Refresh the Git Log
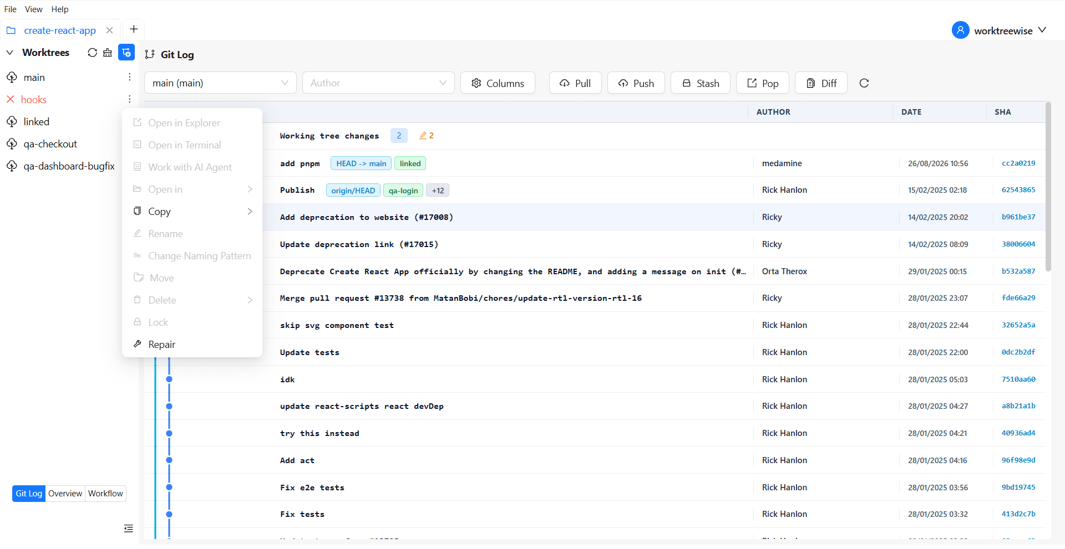Viewport: 1065px width, 549px height. (x=864, y=83)
